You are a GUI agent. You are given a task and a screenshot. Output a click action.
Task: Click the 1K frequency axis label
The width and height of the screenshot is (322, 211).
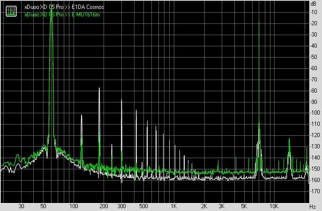(x=174, y=206)
